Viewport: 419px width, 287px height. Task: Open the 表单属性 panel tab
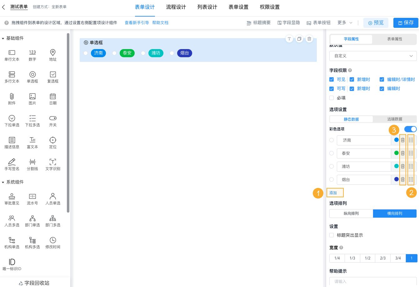[x=394, y=39]
